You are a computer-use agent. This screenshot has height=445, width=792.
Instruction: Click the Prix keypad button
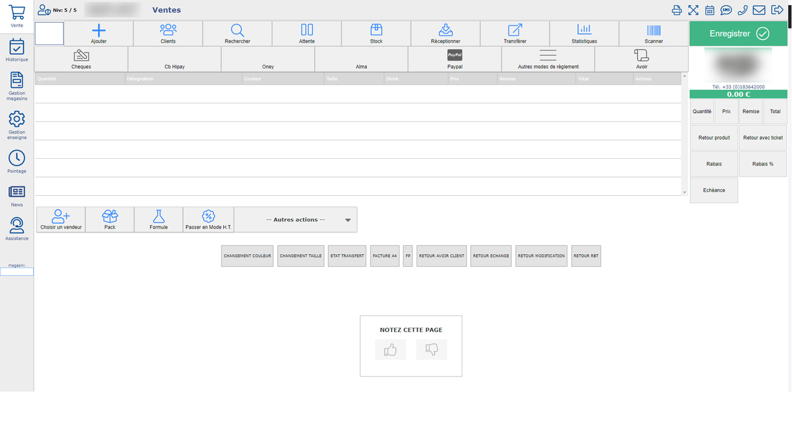[726, 112]
